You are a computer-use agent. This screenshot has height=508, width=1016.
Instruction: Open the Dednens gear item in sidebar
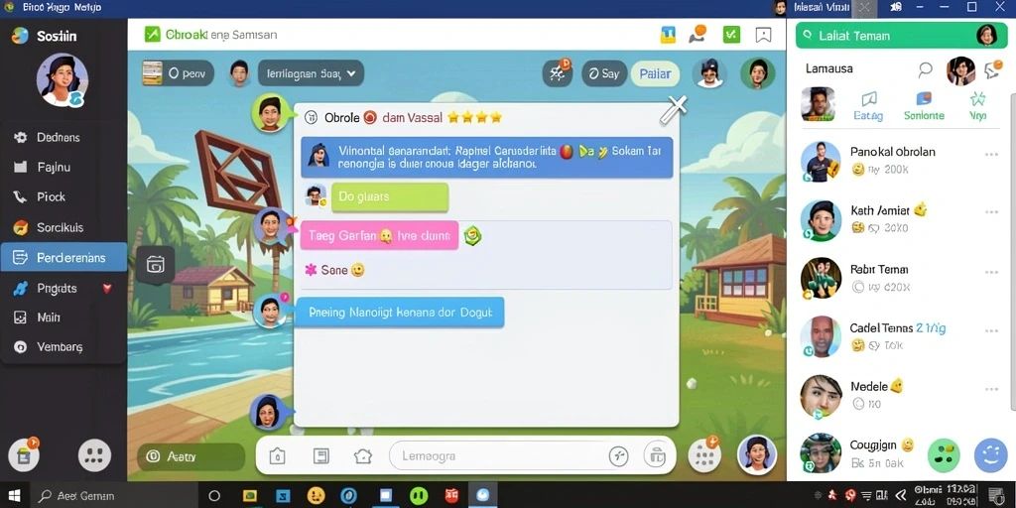click(x=63, y=137)
